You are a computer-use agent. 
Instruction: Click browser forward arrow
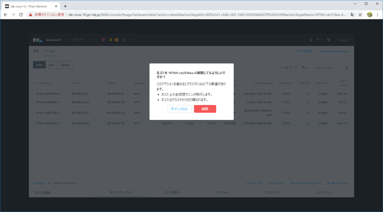point(13,15)
